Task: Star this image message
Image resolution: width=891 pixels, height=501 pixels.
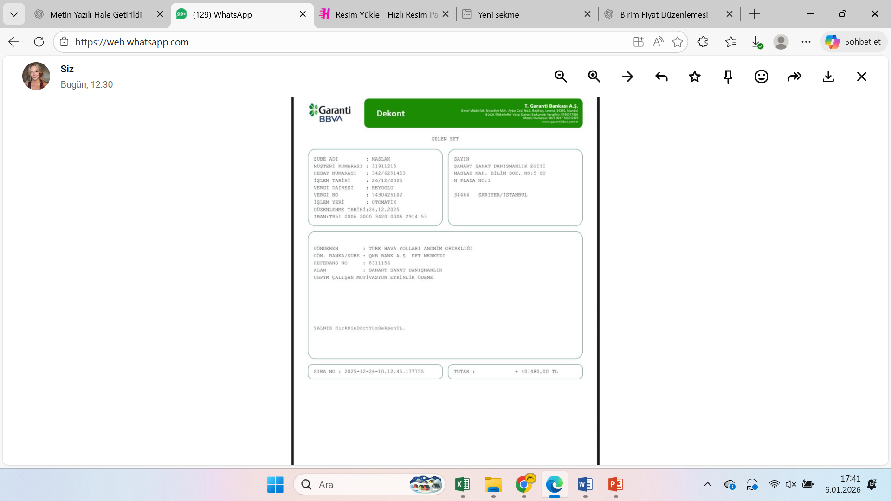Action: click(x=695, y=77)
